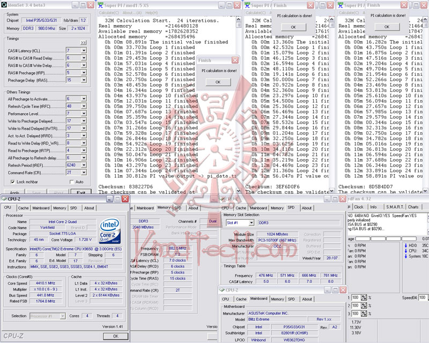The height and width of the screenshot is (343, 429).
Task: Click the speed 1 percentage field in SpeedFan
Action: pos(356,297)
